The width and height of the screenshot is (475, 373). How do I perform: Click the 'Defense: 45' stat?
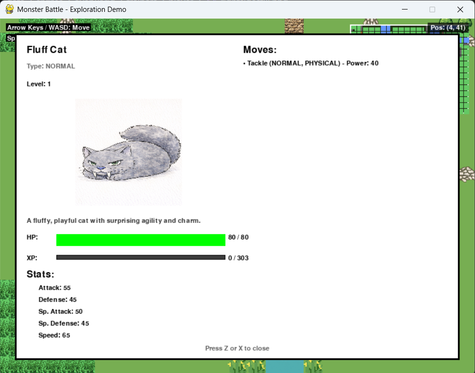click(x=57, y=300)
